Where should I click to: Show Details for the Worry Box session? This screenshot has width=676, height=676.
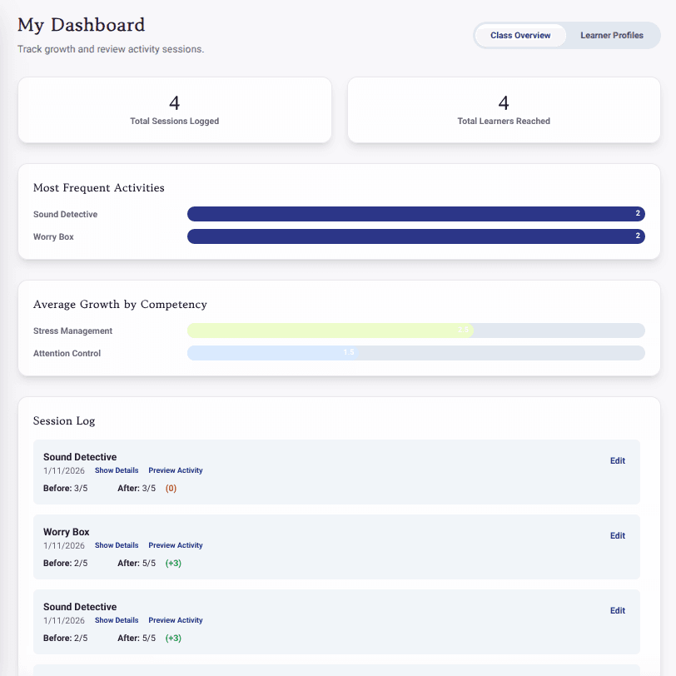[x=117, y=545]
